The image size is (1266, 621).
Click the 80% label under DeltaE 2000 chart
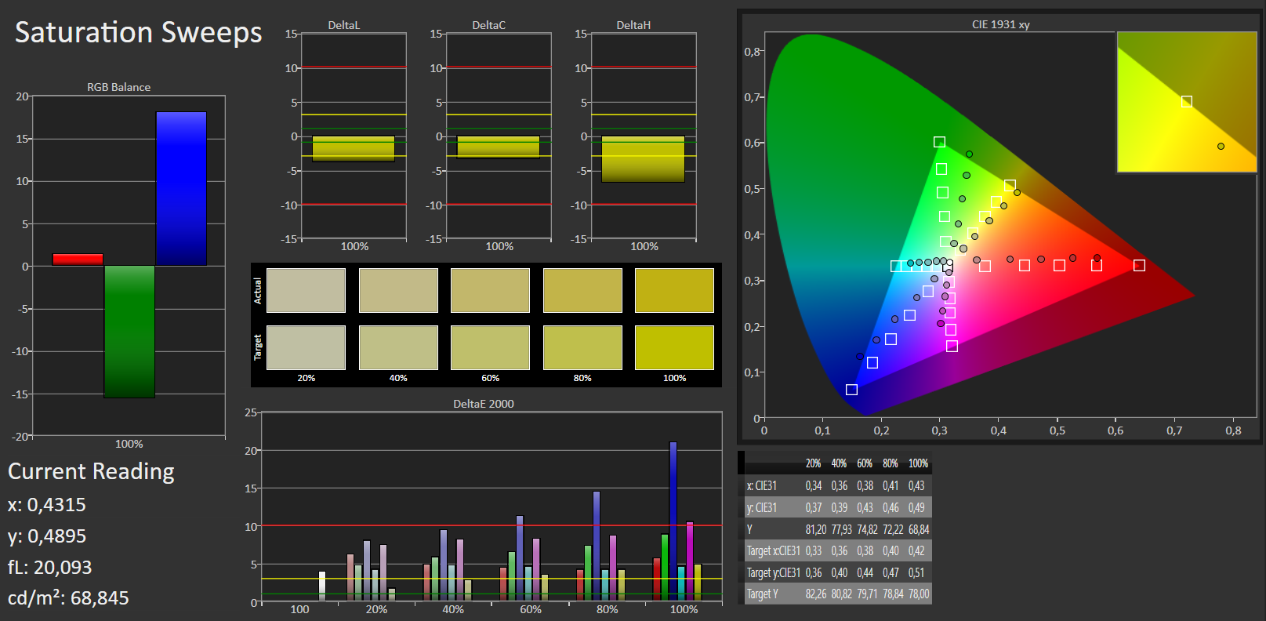pyautogui.click(x=607, y=609)
